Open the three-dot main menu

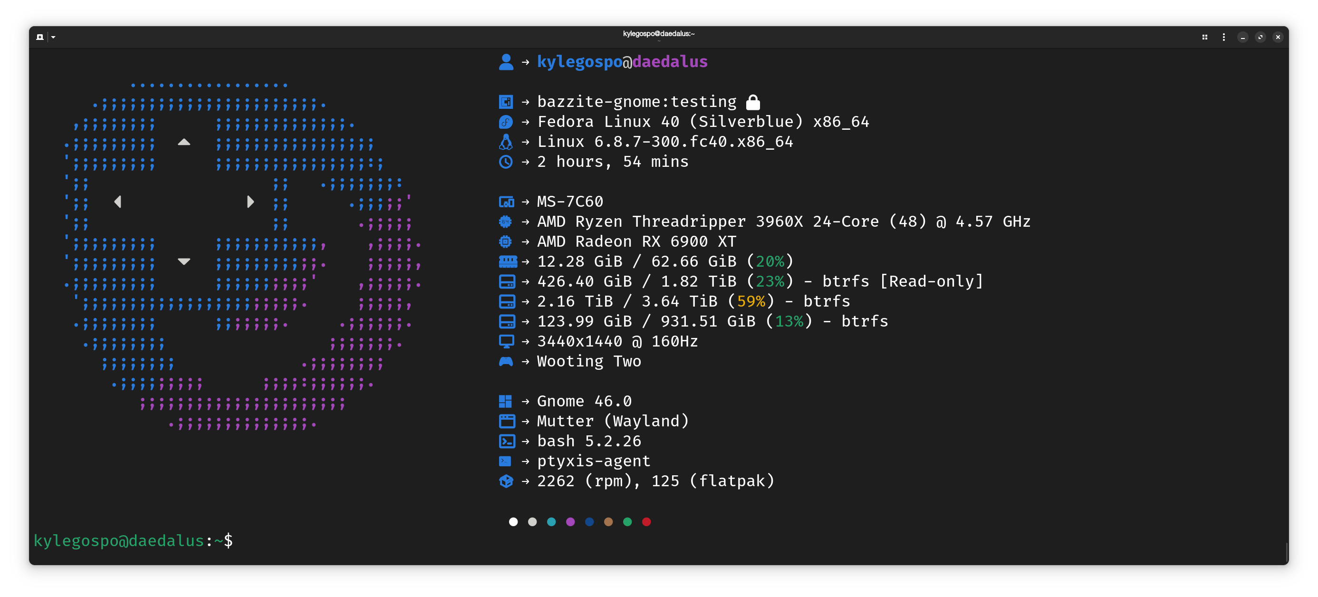click(1223, 37)
